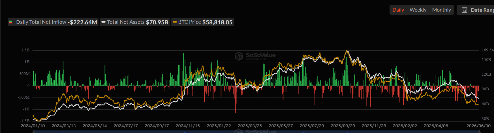This screenshot has height=133, width=494.
Task: Click the 2024/01/10 date label
Action: [33, 126]
